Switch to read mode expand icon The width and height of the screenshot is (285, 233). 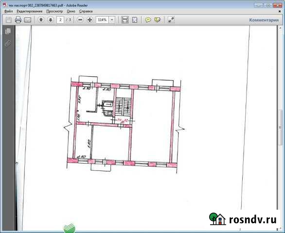171,19
